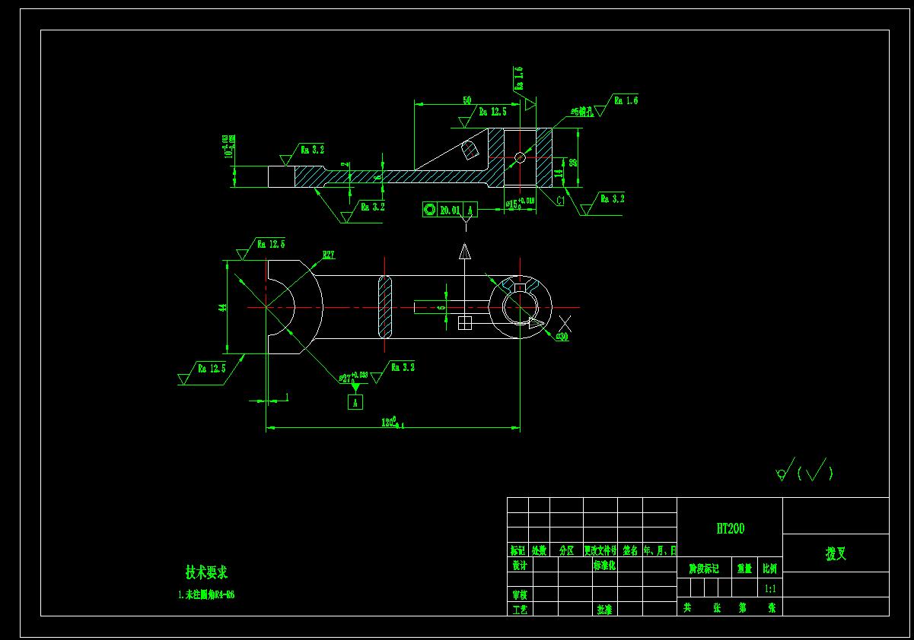Select the 技术要求 heading

(x=206, y=572)
